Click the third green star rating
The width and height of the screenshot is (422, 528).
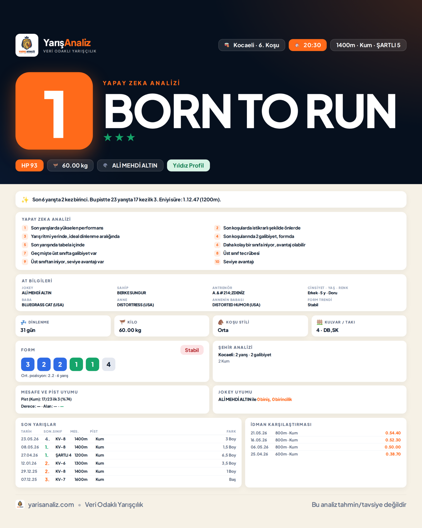point(131,137)
